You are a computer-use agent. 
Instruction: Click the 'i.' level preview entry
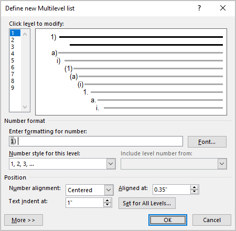(x=98, y=108)
